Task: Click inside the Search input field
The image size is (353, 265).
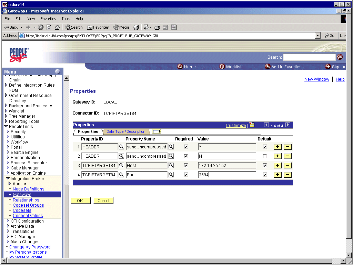Action: (x=309, y=57)
